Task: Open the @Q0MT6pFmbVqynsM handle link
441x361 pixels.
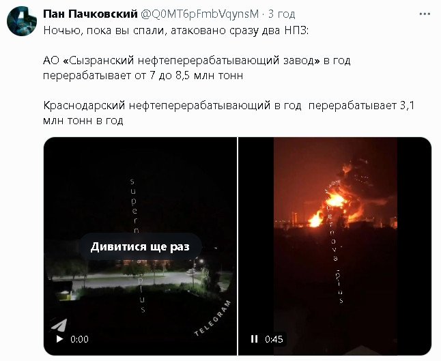Action: click(x=199, y=14)
